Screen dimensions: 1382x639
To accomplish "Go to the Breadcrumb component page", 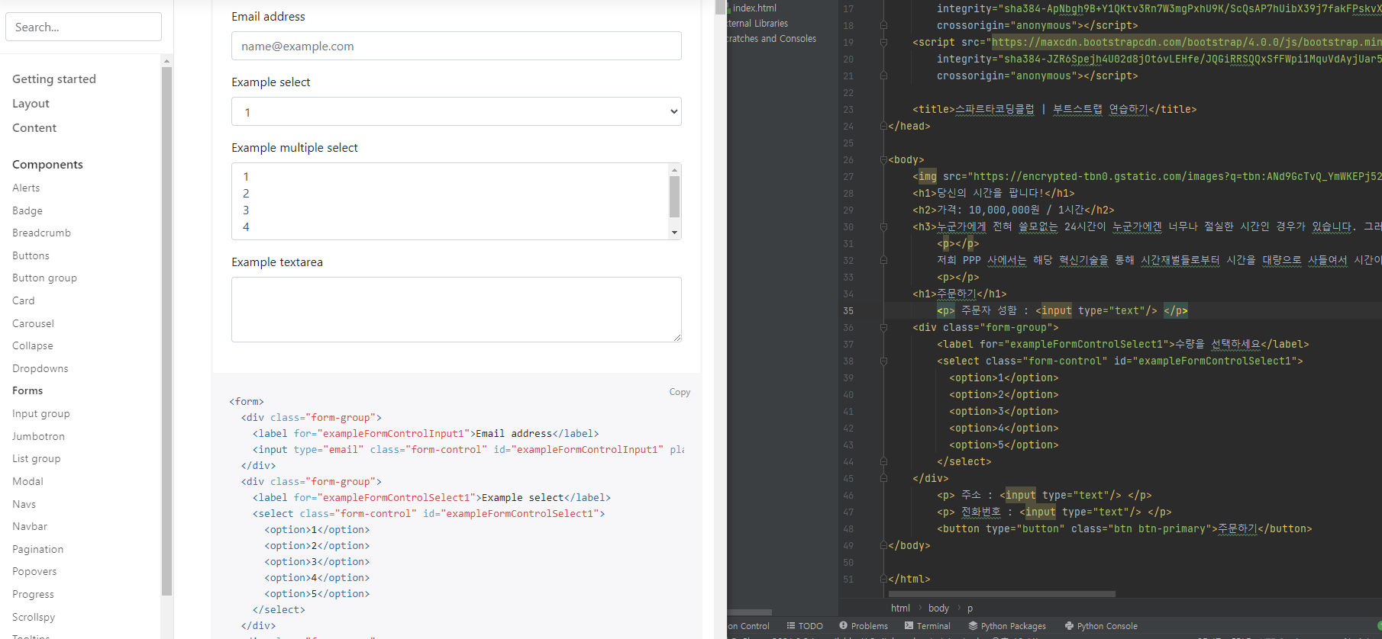I will click(41, 233).
